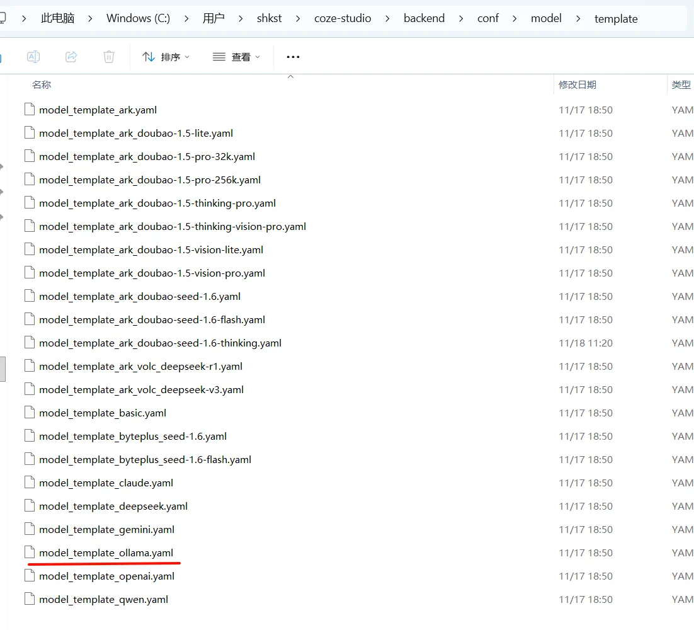Viewport: 694px width, 630px height.
Task: Expand chevron after 此电脑 in the breadcrumb
Action: tap(90, 19)
